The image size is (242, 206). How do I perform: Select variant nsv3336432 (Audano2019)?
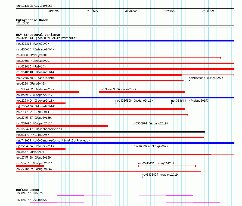point(35,89)
